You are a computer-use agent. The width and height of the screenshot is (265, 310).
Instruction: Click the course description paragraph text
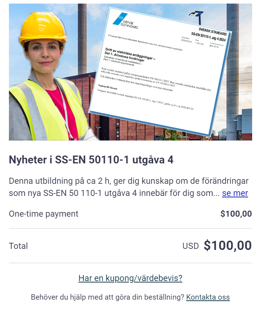pyautogui.click(x=129, y=187)
